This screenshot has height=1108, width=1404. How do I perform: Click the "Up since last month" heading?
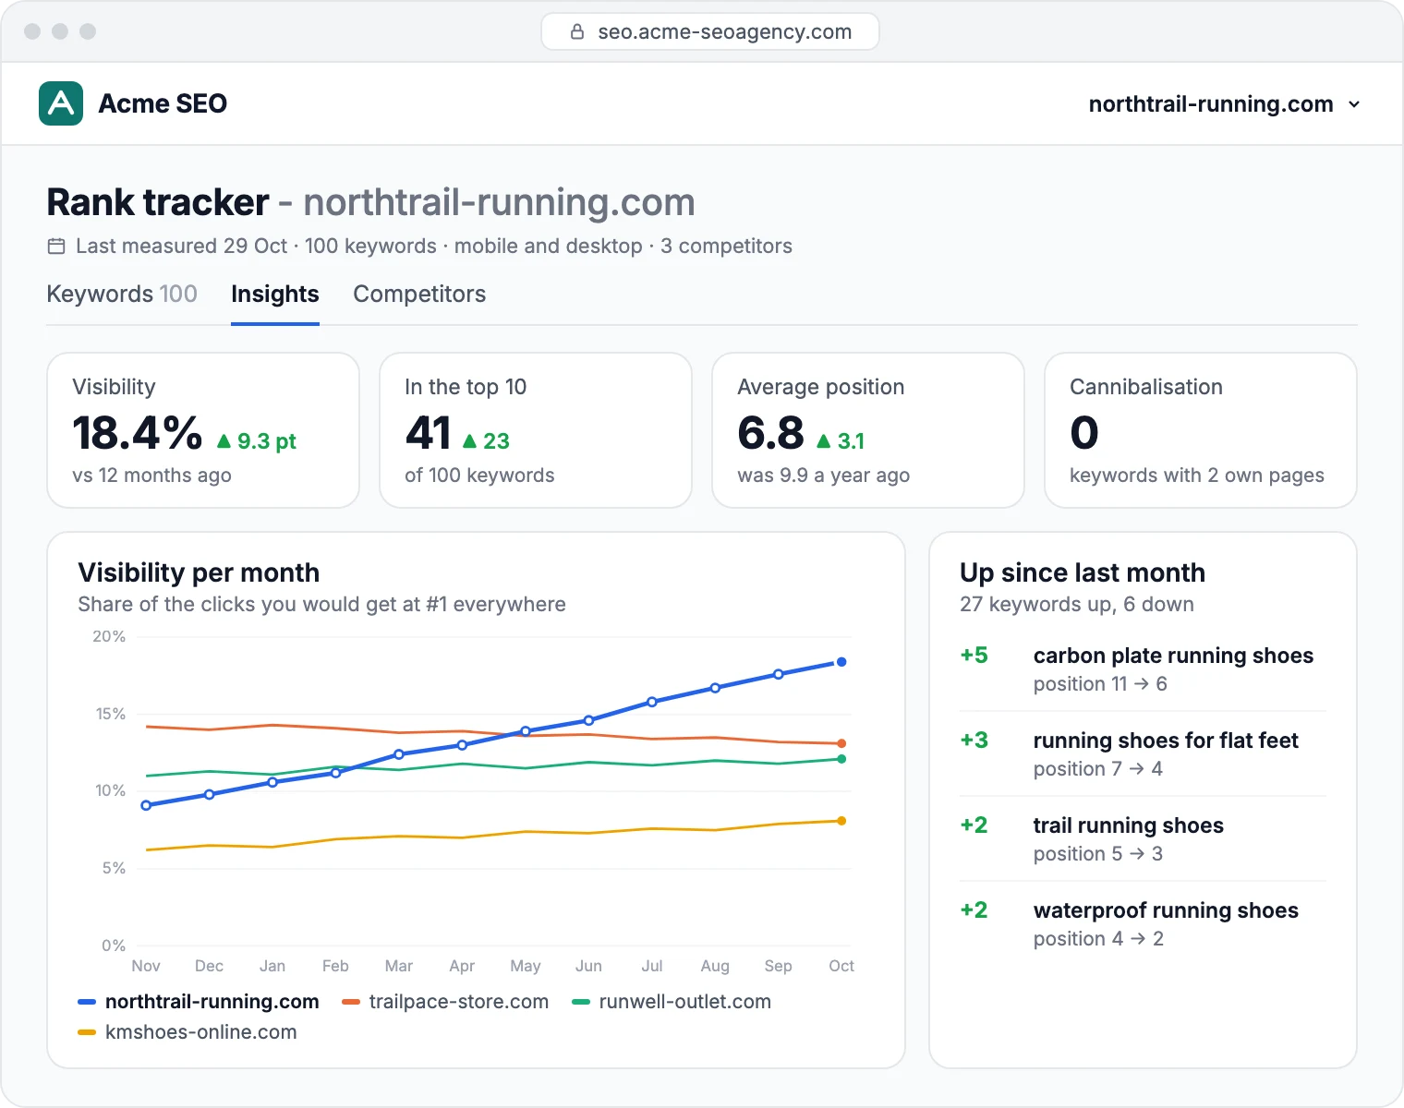(x=1083, y=572)
